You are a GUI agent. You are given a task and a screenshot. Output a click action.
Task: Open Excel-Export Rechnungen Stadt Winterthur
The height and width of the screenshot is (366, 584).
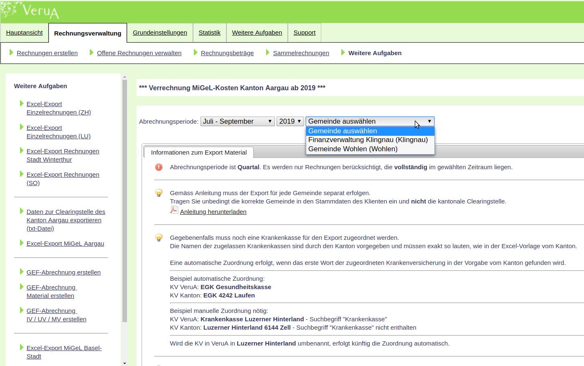[x=63, y=155]
